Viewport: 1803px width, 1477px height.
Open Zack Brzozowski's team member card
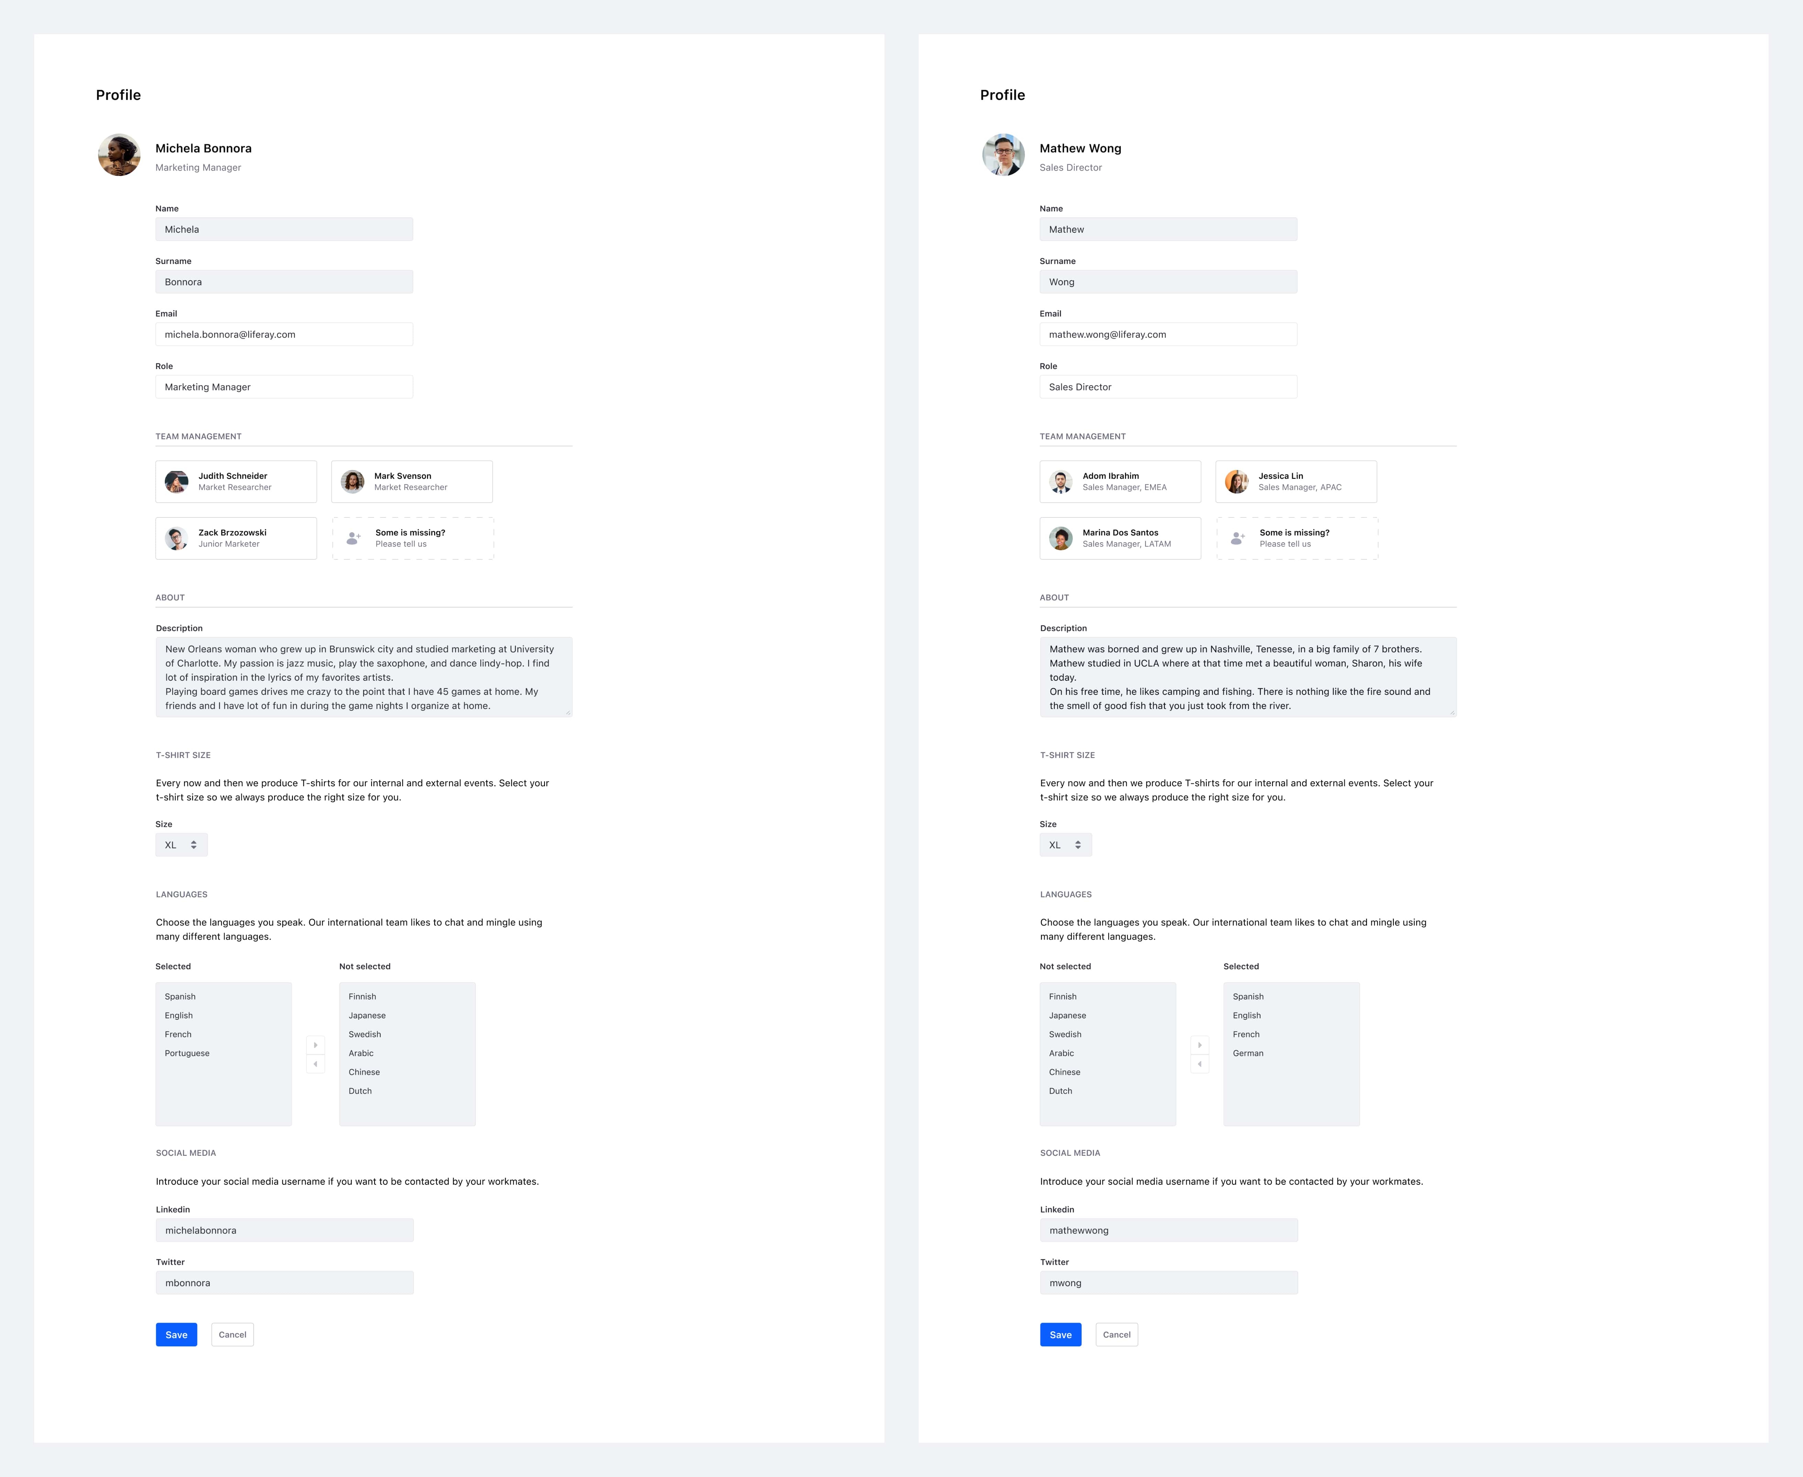[236, 538]
